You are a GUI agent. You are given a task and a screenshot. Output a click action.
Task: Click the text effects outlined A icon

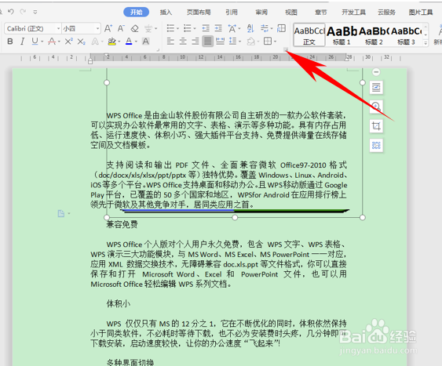click(95, 42)
